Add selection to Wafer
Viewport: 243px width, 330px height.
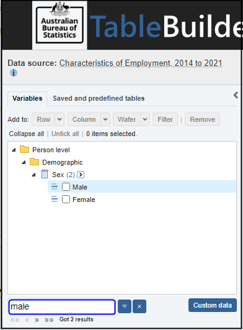(126, 119)
